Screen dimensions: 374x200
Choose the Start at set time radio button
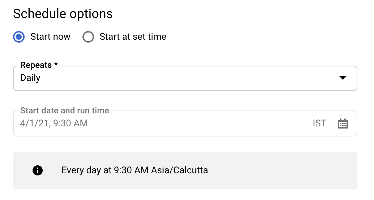[x=88, y=37]
